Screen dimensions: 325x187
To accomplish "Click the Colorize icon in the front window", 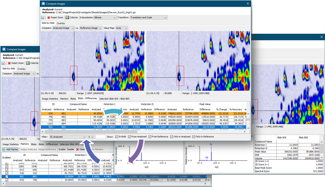I will 68,17.
